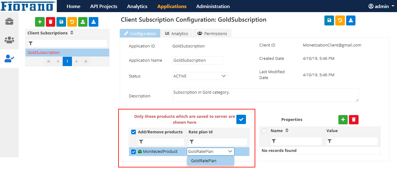Click the green upload icon in the left toolbar
Viewport: 397px width, 169px height.
[83, 22]
